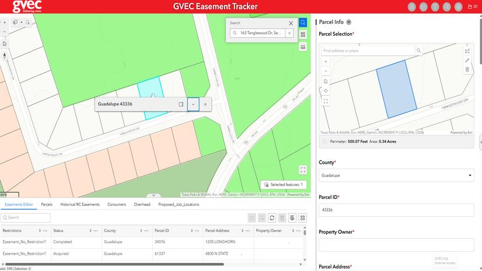This screenshot has height=271, width=482.
Task: Click the Property Owner input field
Action: [396, 245]
